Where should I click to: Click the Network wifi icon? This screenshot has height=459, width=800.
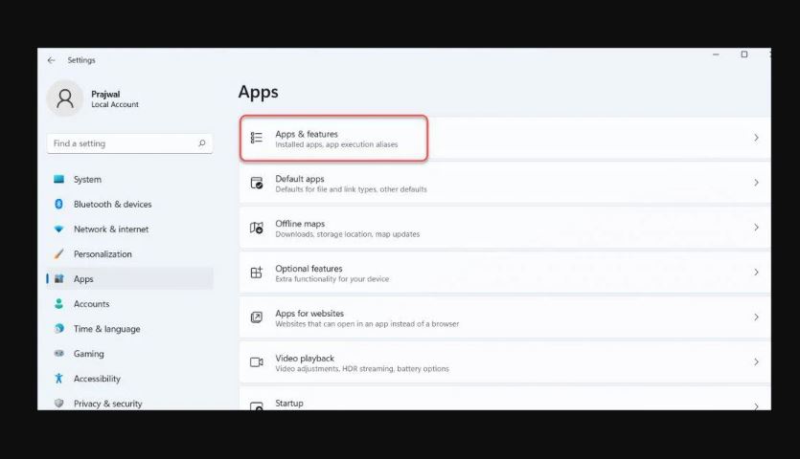(x=58, y=229)
